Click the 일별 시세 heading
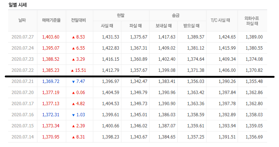The width and height of the screenshot is (279, 147). (18, 5)
